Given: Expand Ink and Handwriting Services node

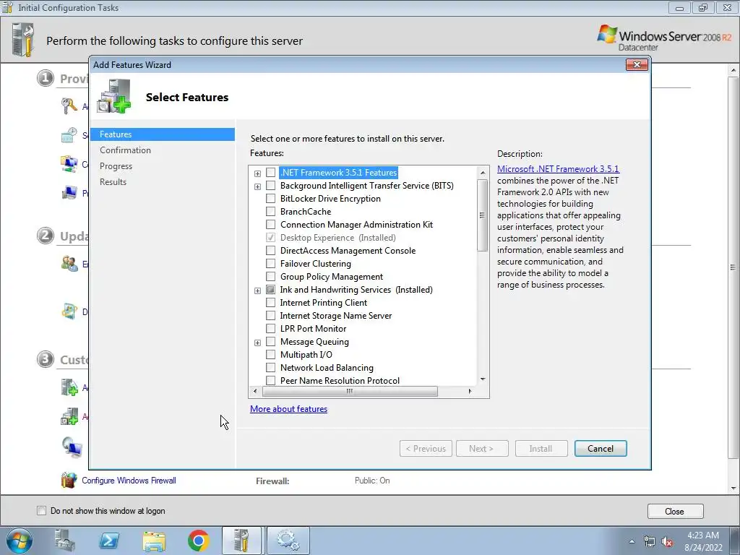Looking at the screenshot, I should [x=258, y=291].
